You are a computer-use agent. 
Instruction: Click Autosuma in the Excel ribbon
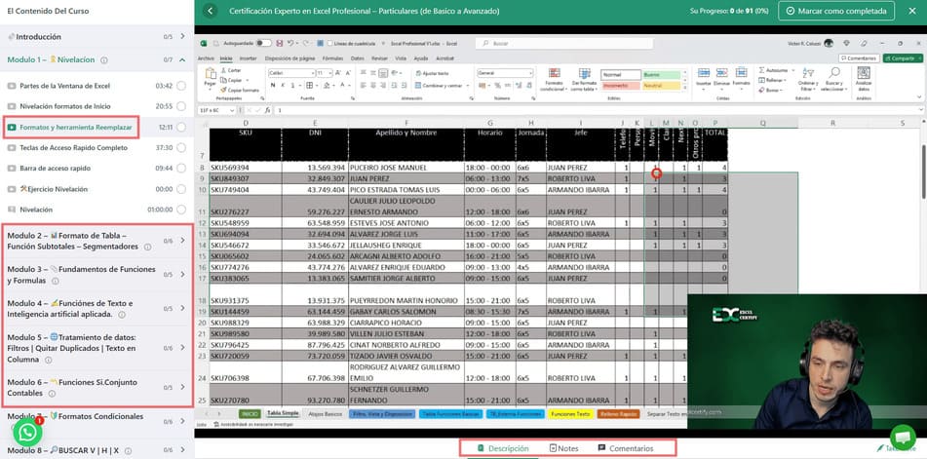(774, 70)
